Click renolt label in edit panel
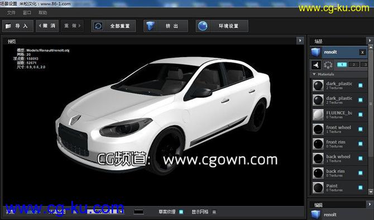 [x=330, y=215]
